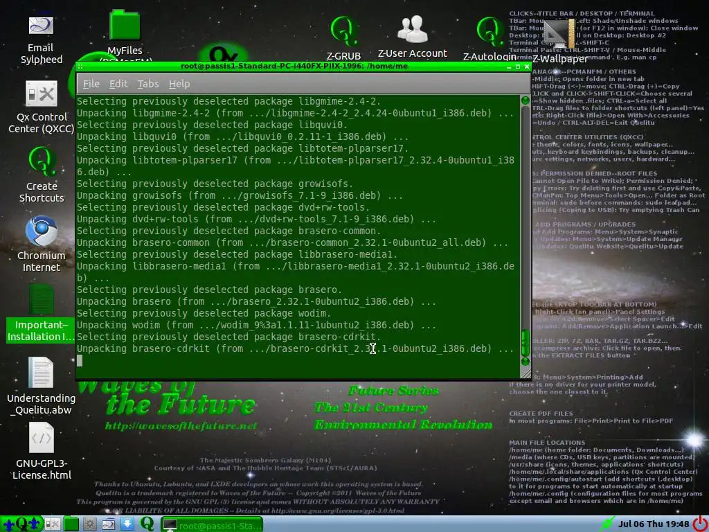709x532 pixels.
Task: Click the 'Unpacking wodim' terminal line
Action: (256, 326)
